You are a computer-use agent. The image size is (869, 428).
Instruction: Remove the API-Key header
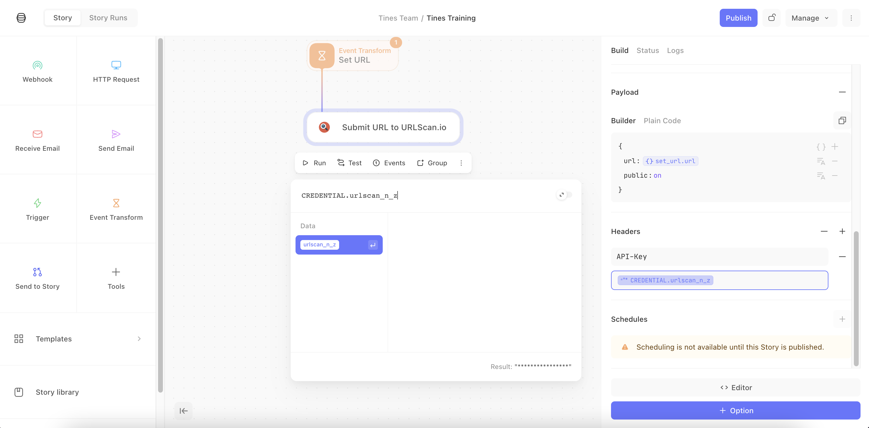click(x=842, y=257)
